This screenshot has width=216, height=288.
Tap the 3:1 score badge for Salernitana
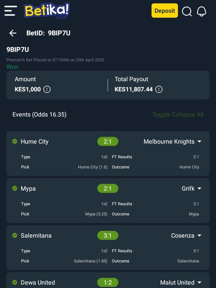tap(108, 235)
